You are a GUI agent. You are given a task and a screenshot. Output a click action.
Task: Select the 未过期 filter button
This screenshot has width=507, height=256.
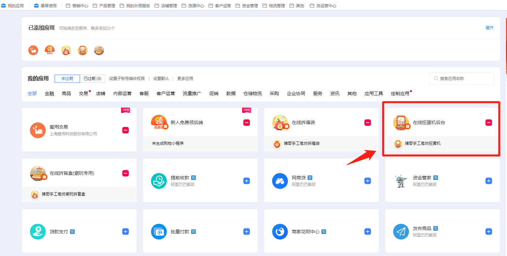[x=67, y=78]
